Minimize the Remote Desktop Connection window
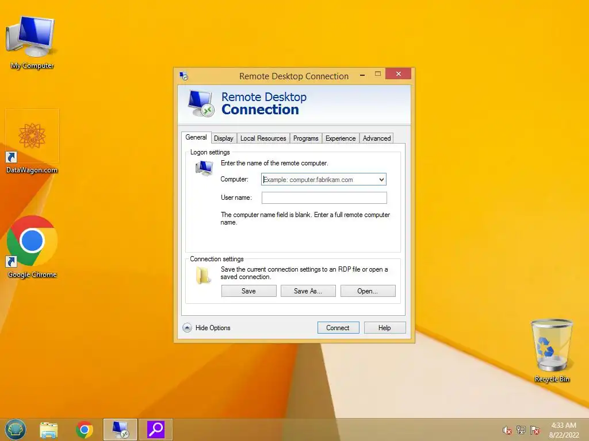This screenshot has width=589, height=441. pos(362,75)
